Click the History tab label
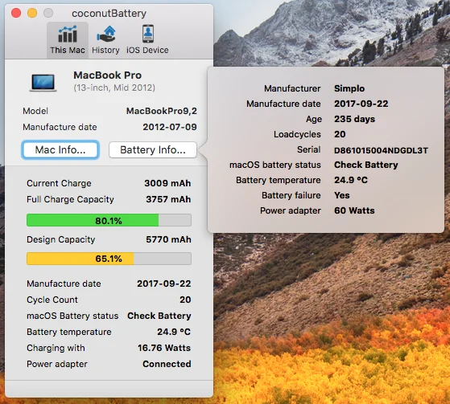The width and height of the screenshot is (450, 404). tap(105, 50)
